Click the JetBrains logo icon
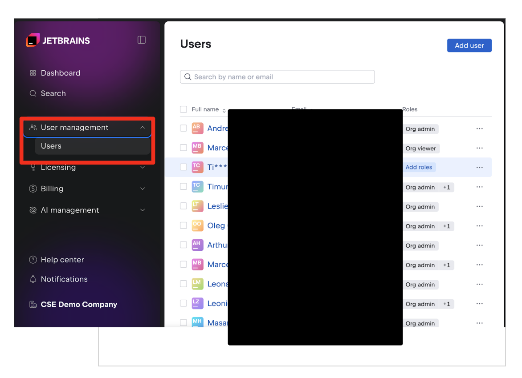 pos(33,40)
